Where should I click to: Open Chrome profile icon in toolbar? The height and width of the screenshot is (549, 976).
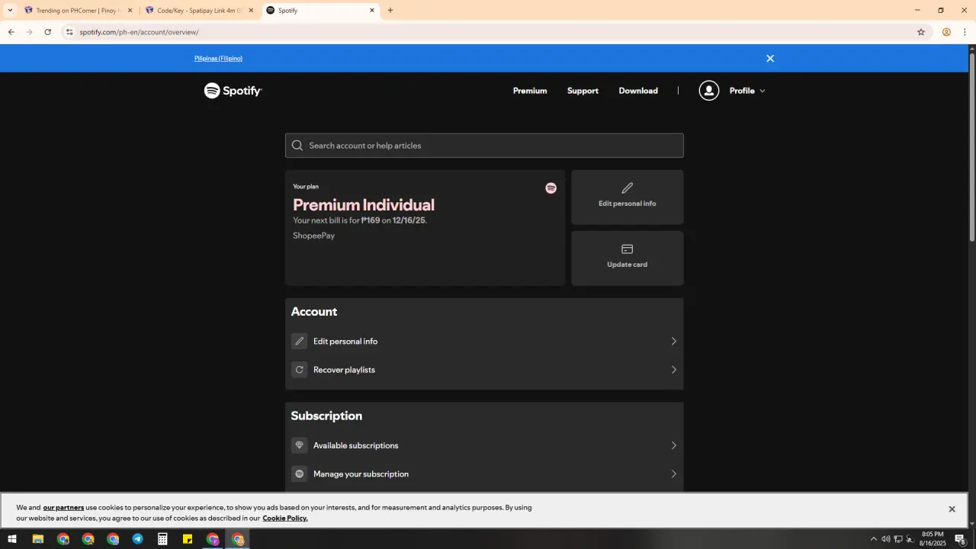pyautogui.click(x=946, y=32)
